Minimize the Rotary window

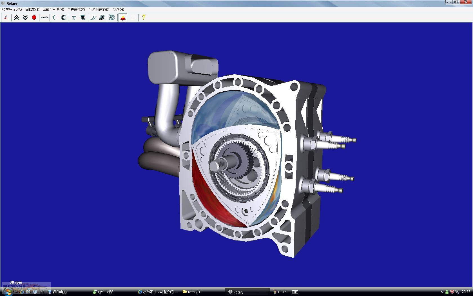(449, 2)
